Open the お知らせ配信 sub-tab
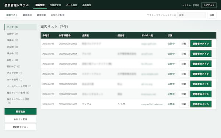 [x=58, y=15]
